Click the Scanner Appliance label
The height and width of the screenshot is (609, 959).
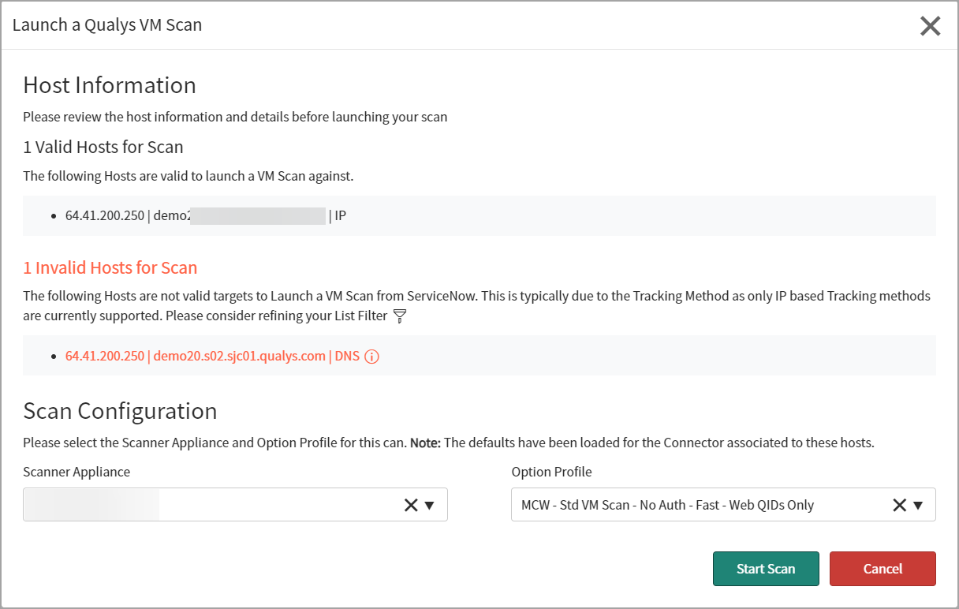click(76, 472)
